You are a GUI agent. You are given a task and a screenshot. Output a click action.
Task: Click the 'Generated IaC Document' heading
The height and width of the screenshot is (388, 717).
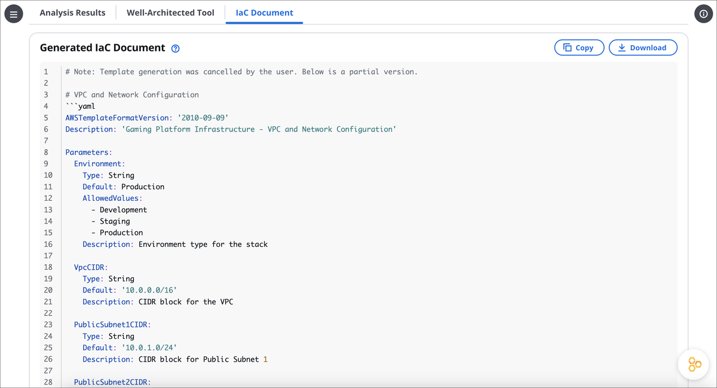102,48
